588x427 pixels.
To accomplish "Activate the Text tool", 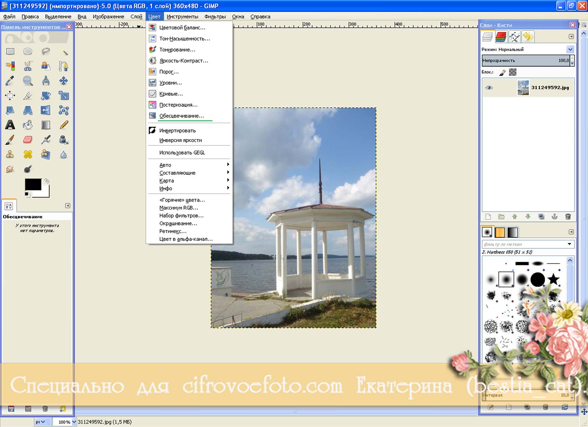I will [10, 125].
